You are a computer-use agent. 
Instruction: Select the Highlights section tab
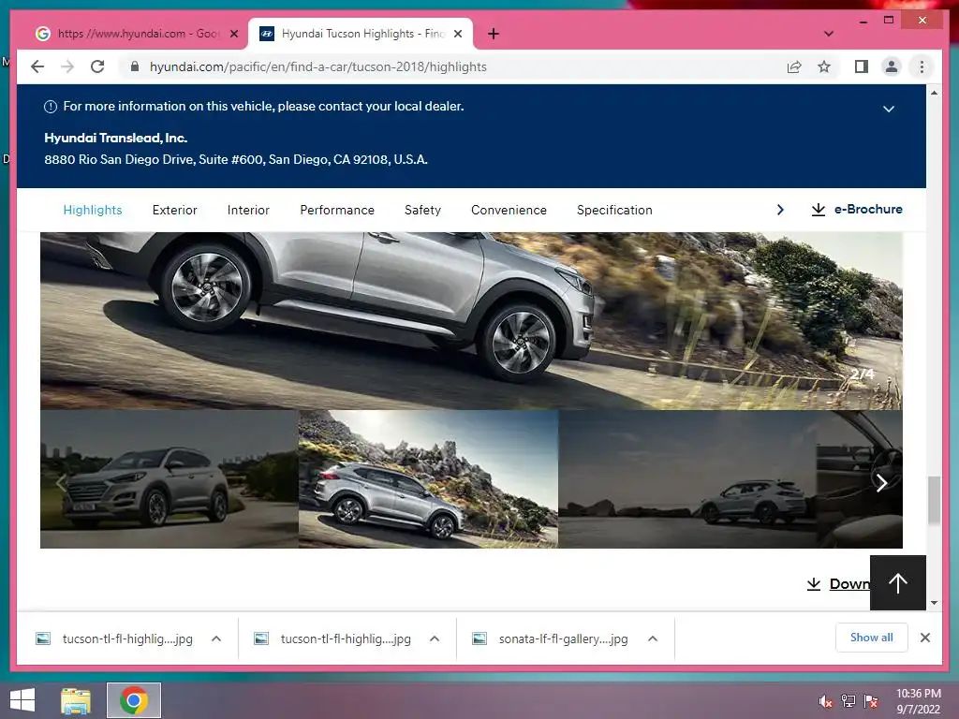[x=93, y=210]
